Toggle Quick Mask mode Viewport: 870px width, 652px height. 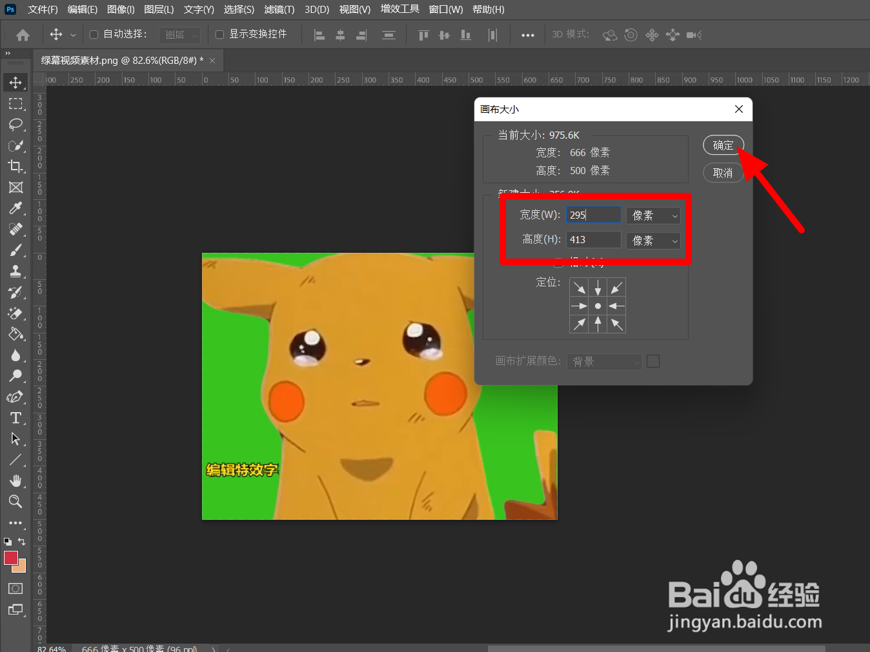click(x=15, y=589)
